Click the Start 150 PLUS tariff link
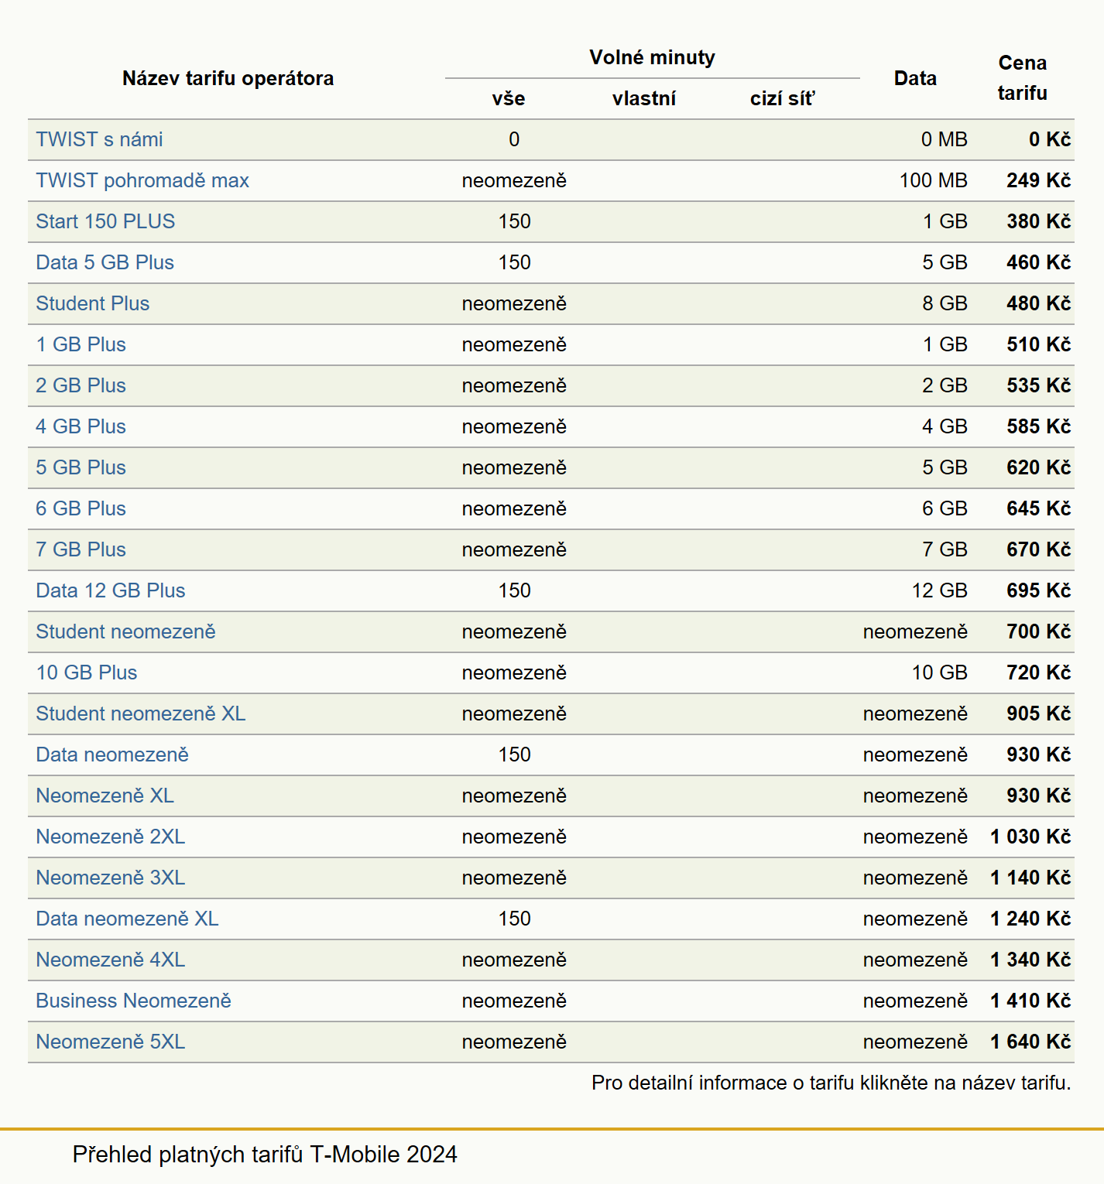1104x1184 pixels. point(105,221)
